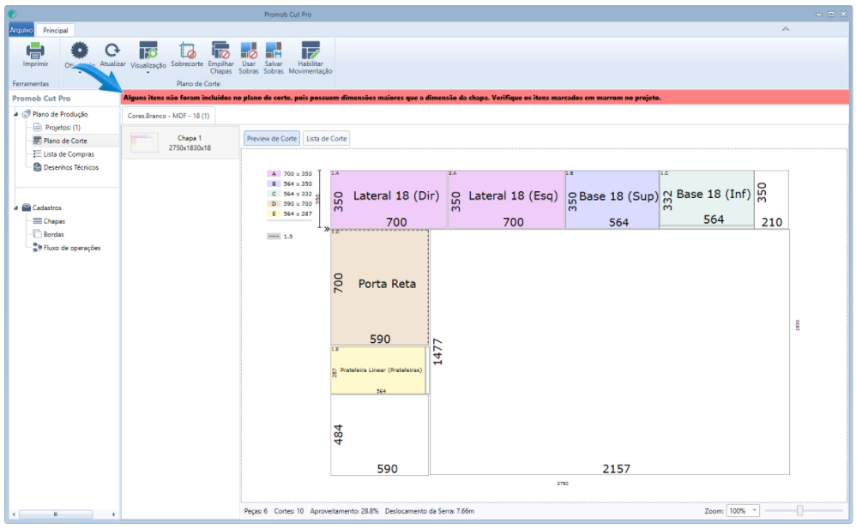Click the Salvar Sobras icon

[274, 51]
